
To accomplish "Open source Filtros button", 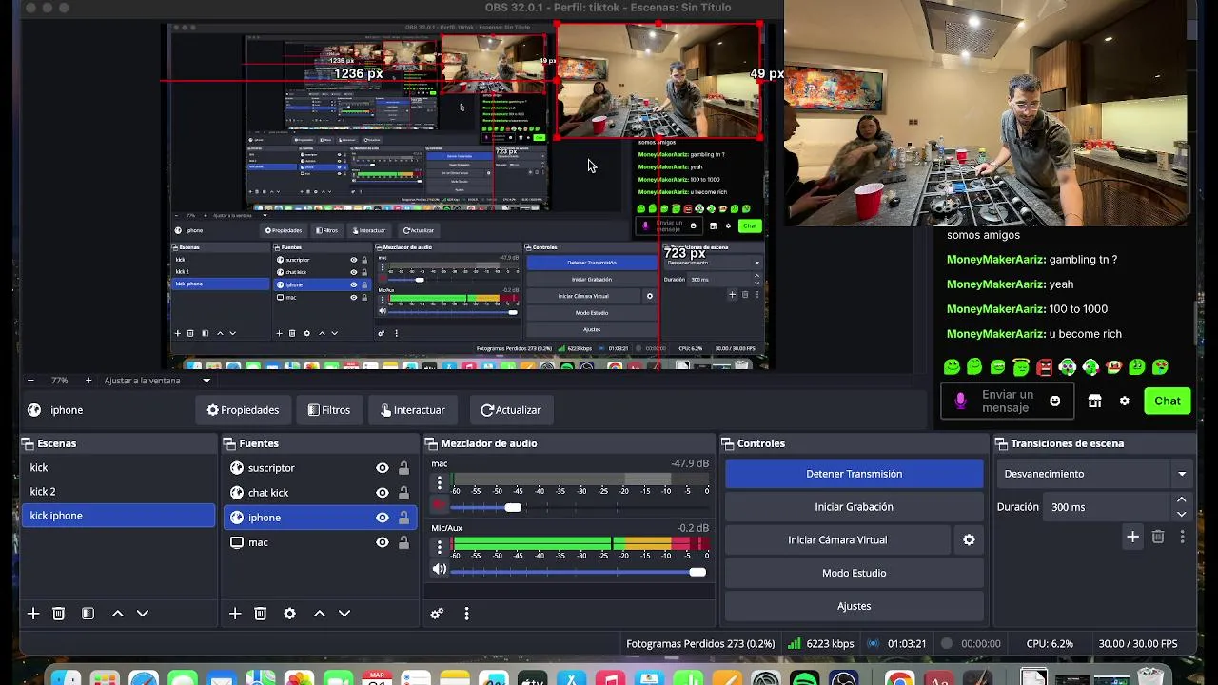I will 329,410.
